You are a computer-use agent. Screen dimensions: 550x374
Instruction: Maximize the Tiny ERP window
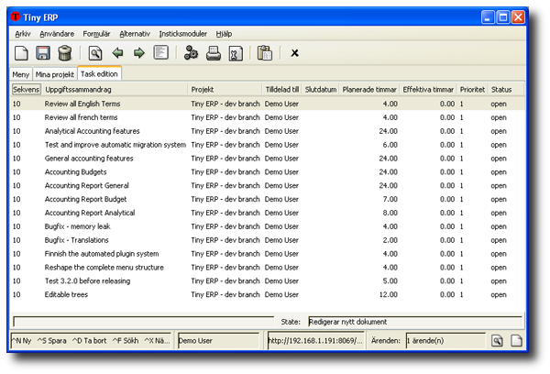(502, 17)
